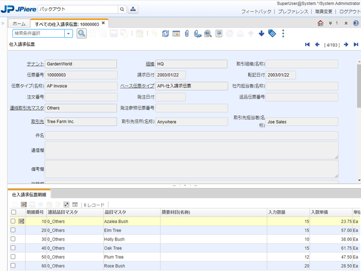Click the edit icon on the Azalea Bush row
The image size is (361, 271).
[x=21, y=221]
